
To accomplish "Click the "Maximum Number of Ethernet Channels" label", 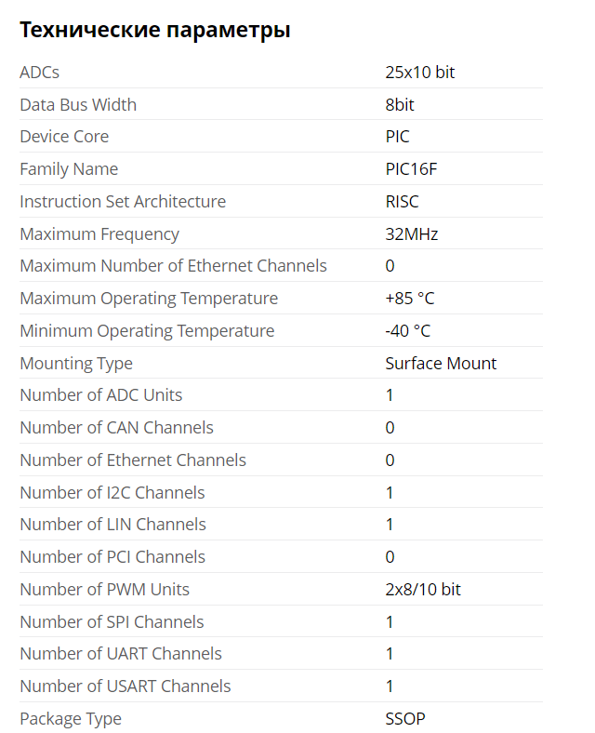I will (x=173, y=266).
